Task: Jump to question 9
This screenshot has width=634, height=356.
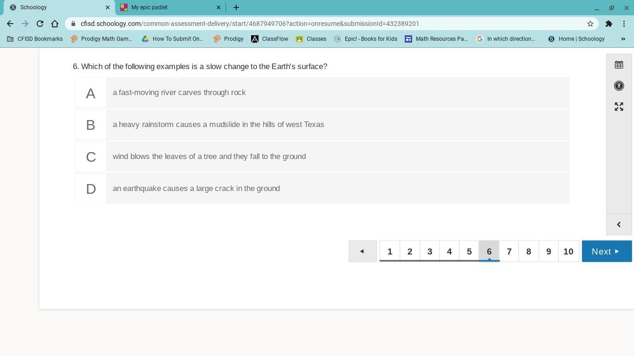Action: coord(549,251)
